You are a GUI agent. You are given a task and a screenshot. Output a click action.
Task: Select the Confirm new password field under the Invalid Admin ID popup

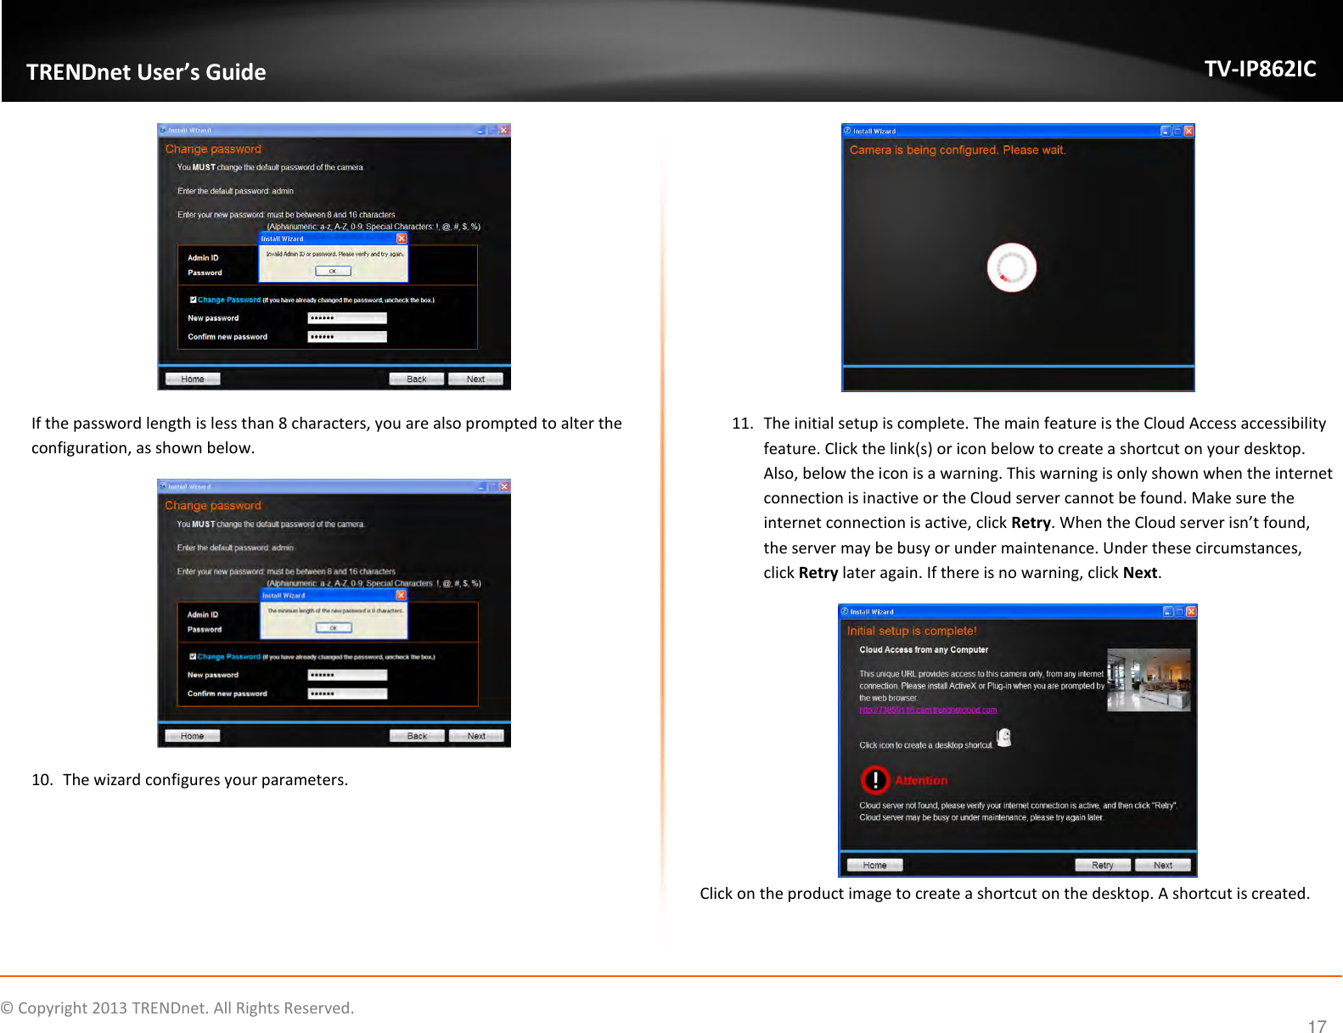point(347,337)
